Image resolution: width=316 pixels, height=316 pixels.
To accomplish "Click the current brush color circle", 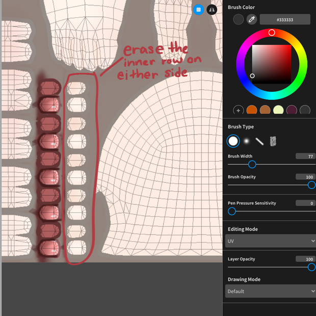I will 238,19.
